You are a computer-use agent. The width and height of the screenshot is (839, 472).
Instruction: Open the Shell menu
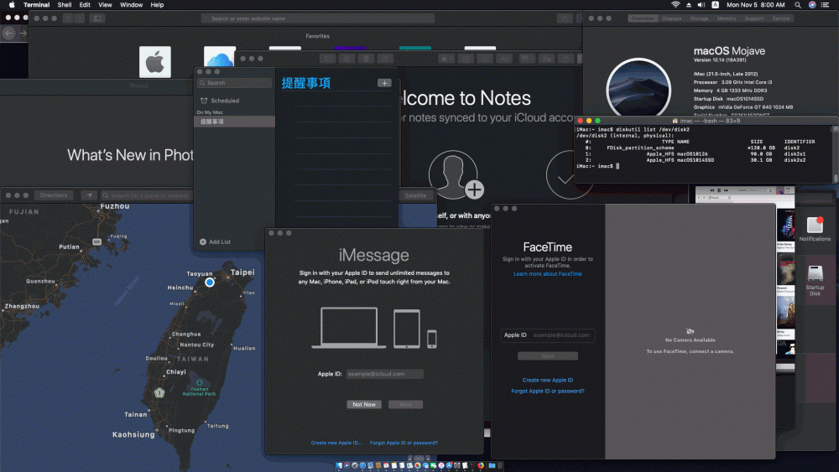[x=65, y=5]
